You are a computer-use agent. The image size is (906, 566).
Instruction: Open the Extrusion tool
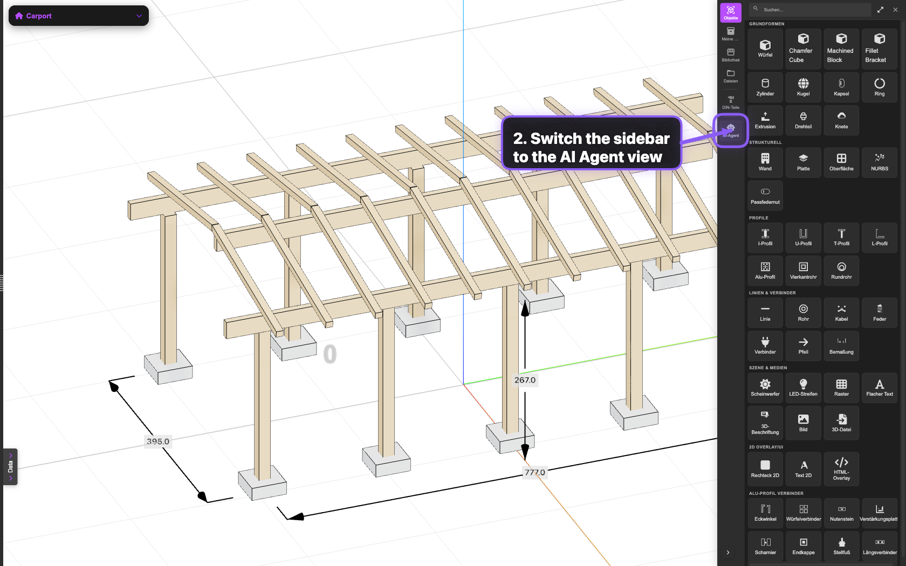pyautogui.click(x=765, y=120)
